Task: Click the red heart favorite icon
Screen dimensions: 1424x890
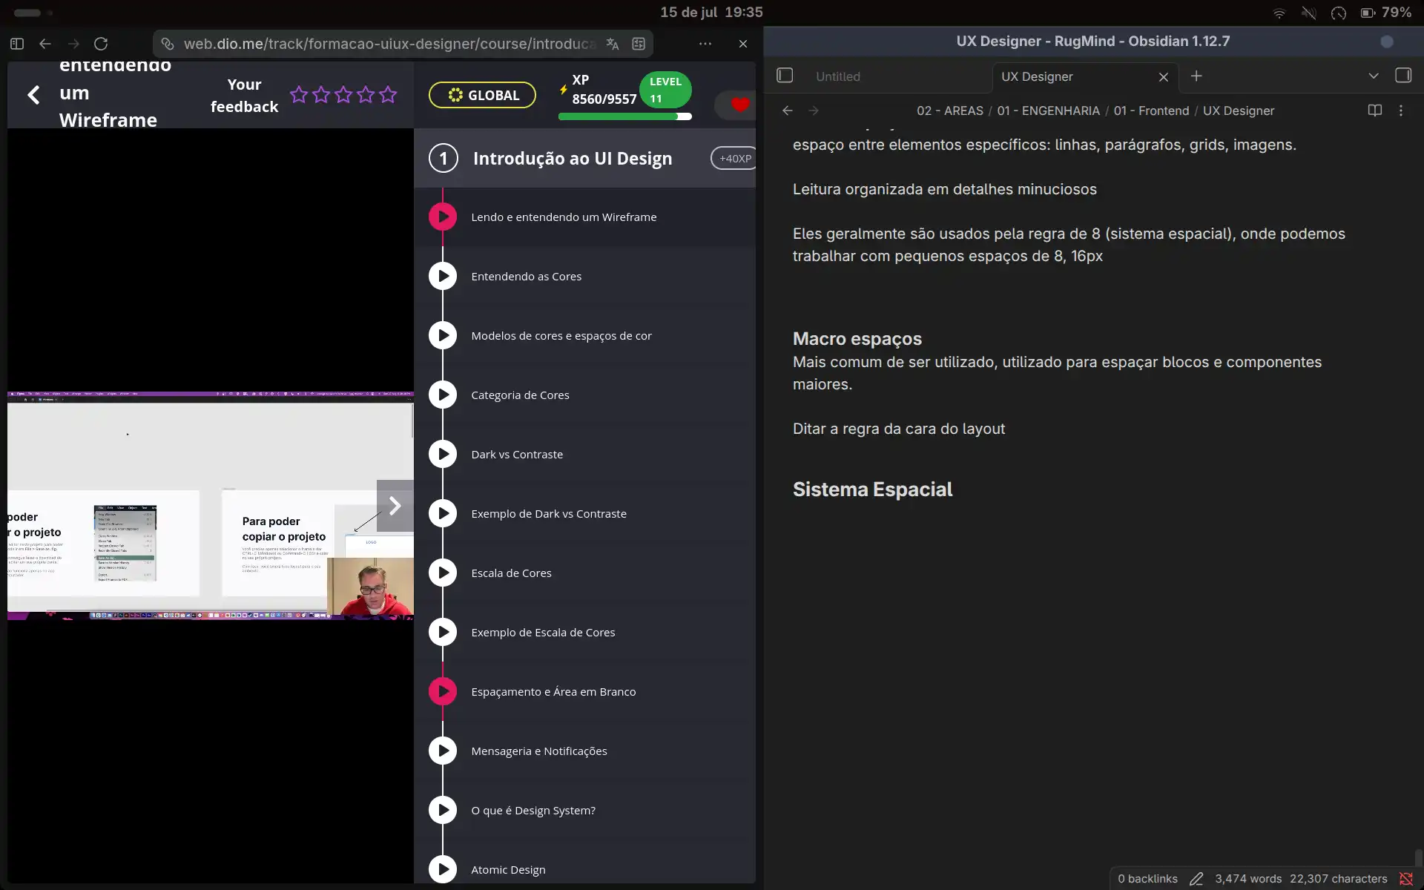Action: 739,105
